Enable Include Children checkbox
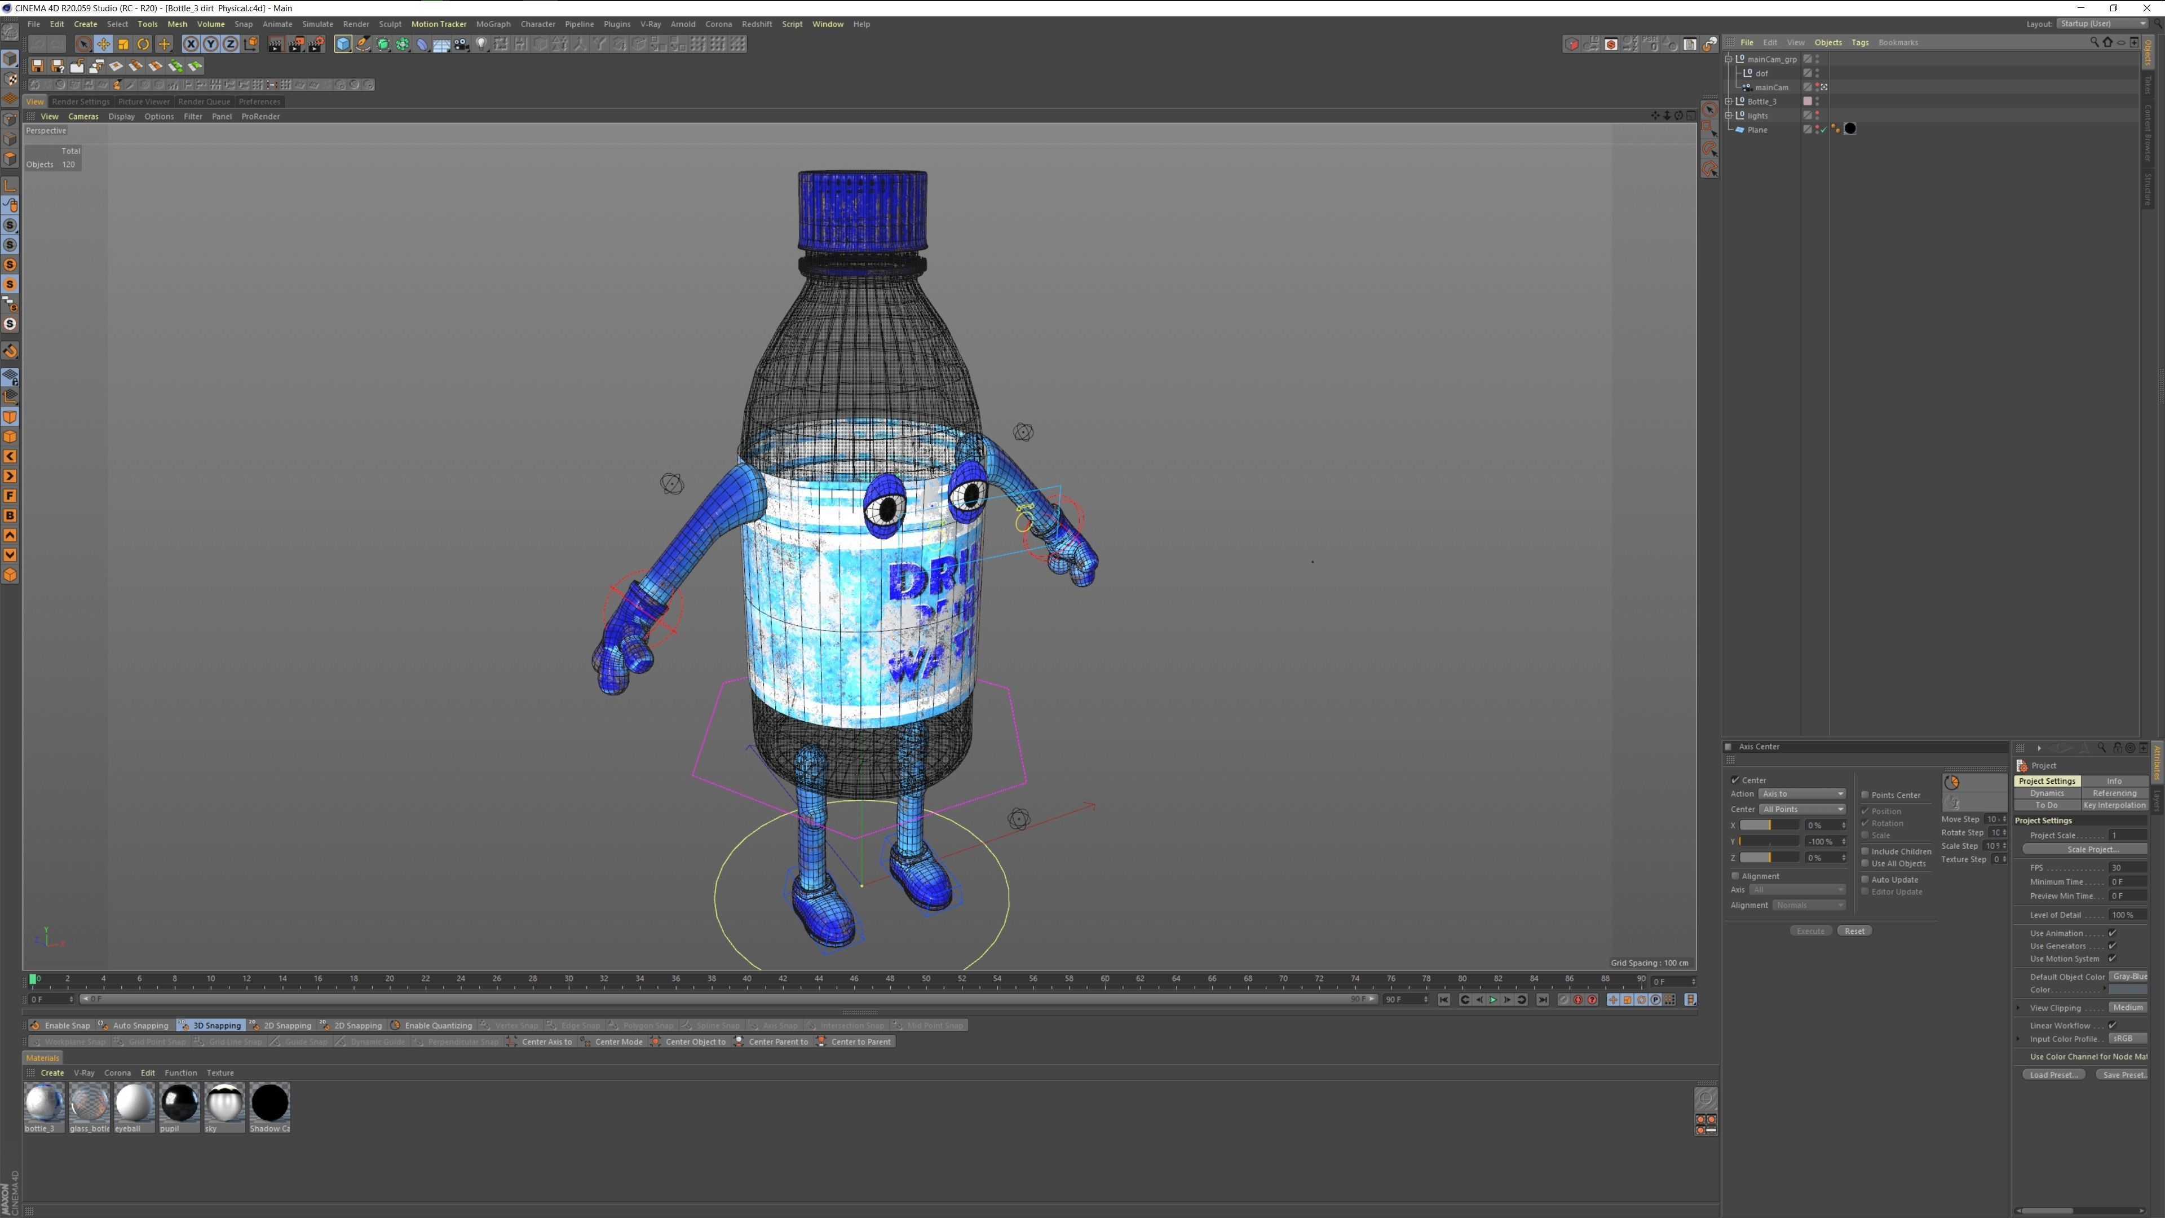 point(1865,851)
